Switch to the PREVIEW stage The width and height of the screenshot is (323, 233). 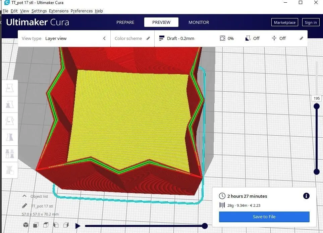coord(161,22)
